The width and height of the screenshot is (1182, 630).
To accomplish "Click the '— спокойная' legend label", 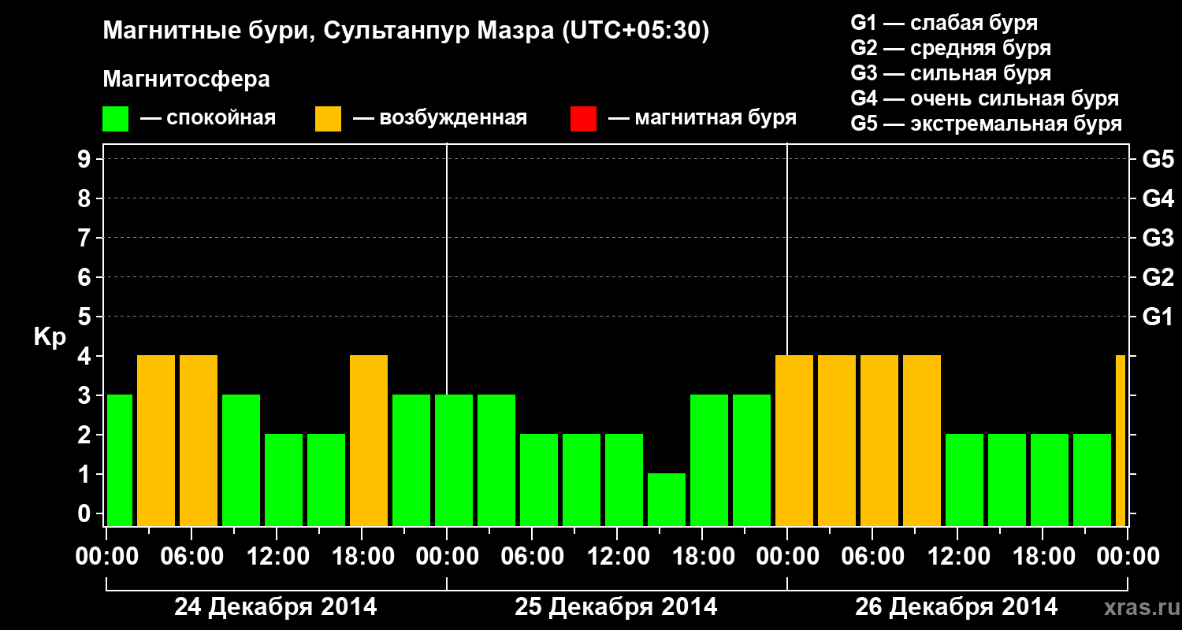I will tap(208, 119).
